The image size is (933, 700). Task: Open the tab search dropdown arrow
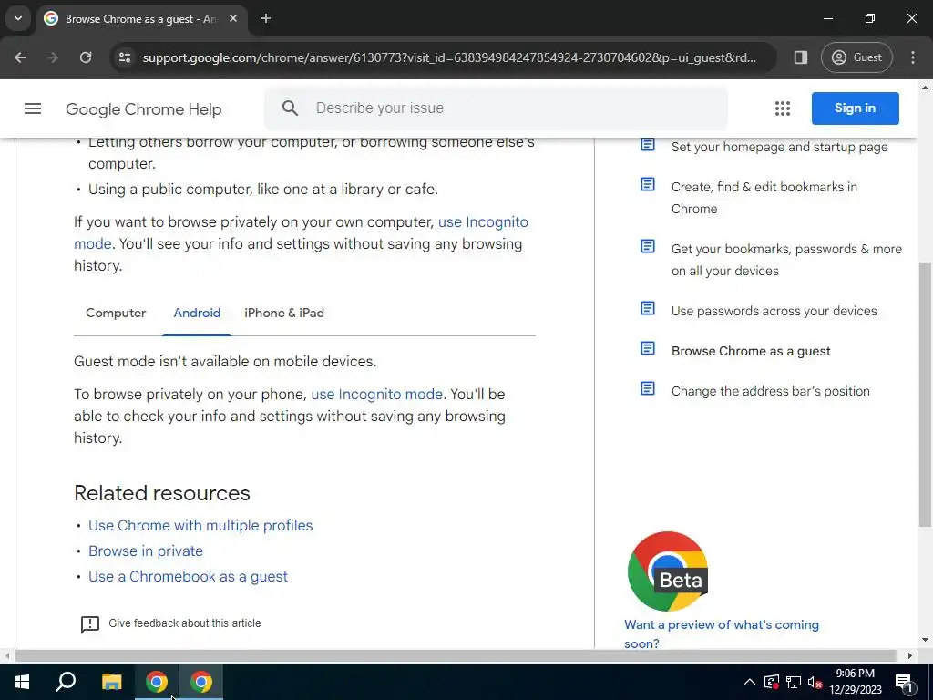(x=18, y=18)
